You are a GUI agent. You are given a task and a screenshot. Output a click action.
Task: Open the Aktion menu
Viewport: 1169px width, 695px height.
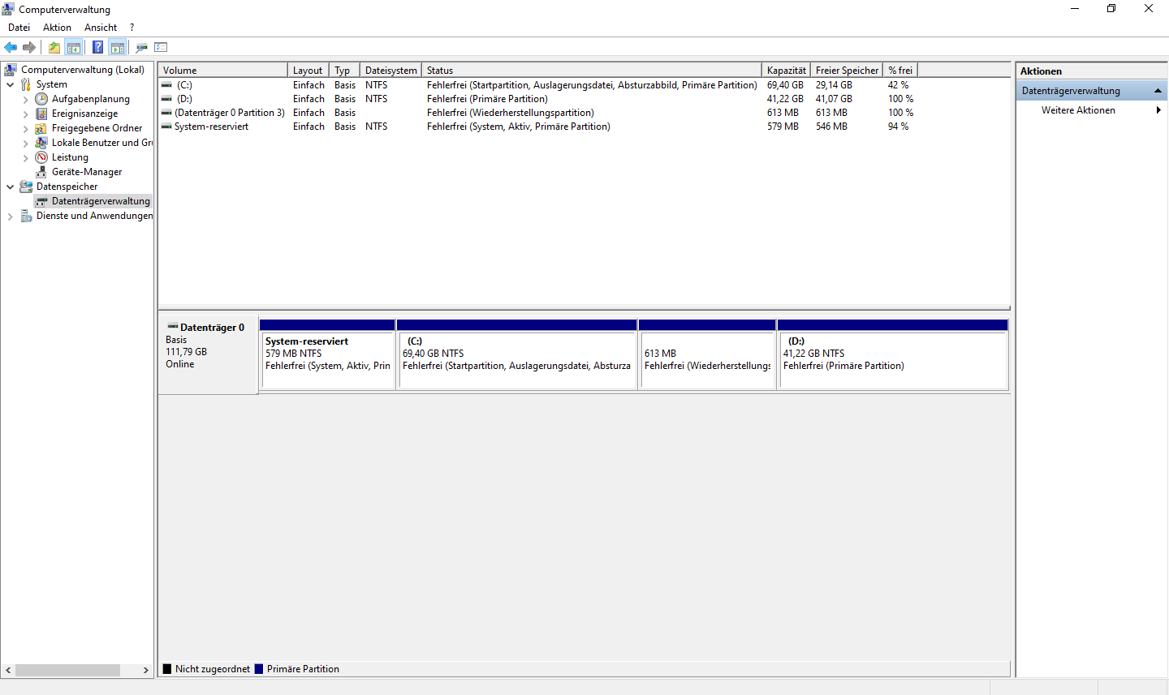tap(57, 28)
